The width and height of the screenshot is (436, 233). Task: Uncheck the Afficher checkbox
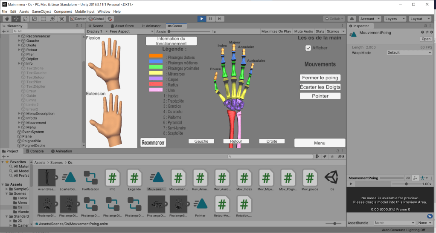[308, 48]
